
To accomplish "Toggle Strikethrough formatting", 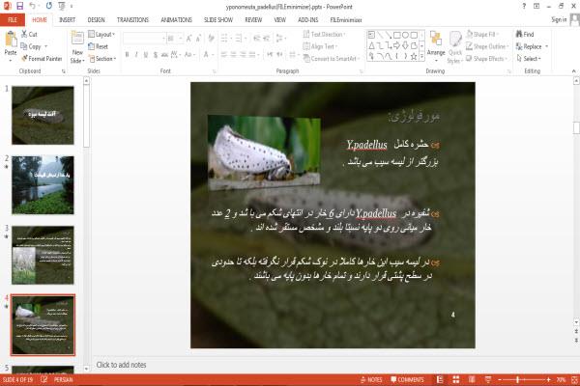I will click(x=164, y=55).
